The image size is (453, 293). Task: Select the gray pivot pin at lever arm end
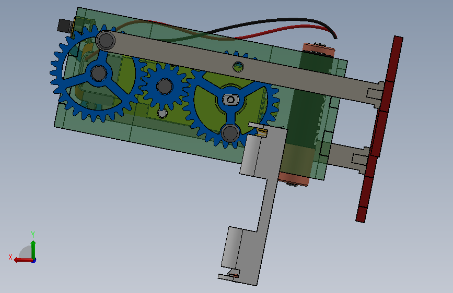tap(106, 40)
